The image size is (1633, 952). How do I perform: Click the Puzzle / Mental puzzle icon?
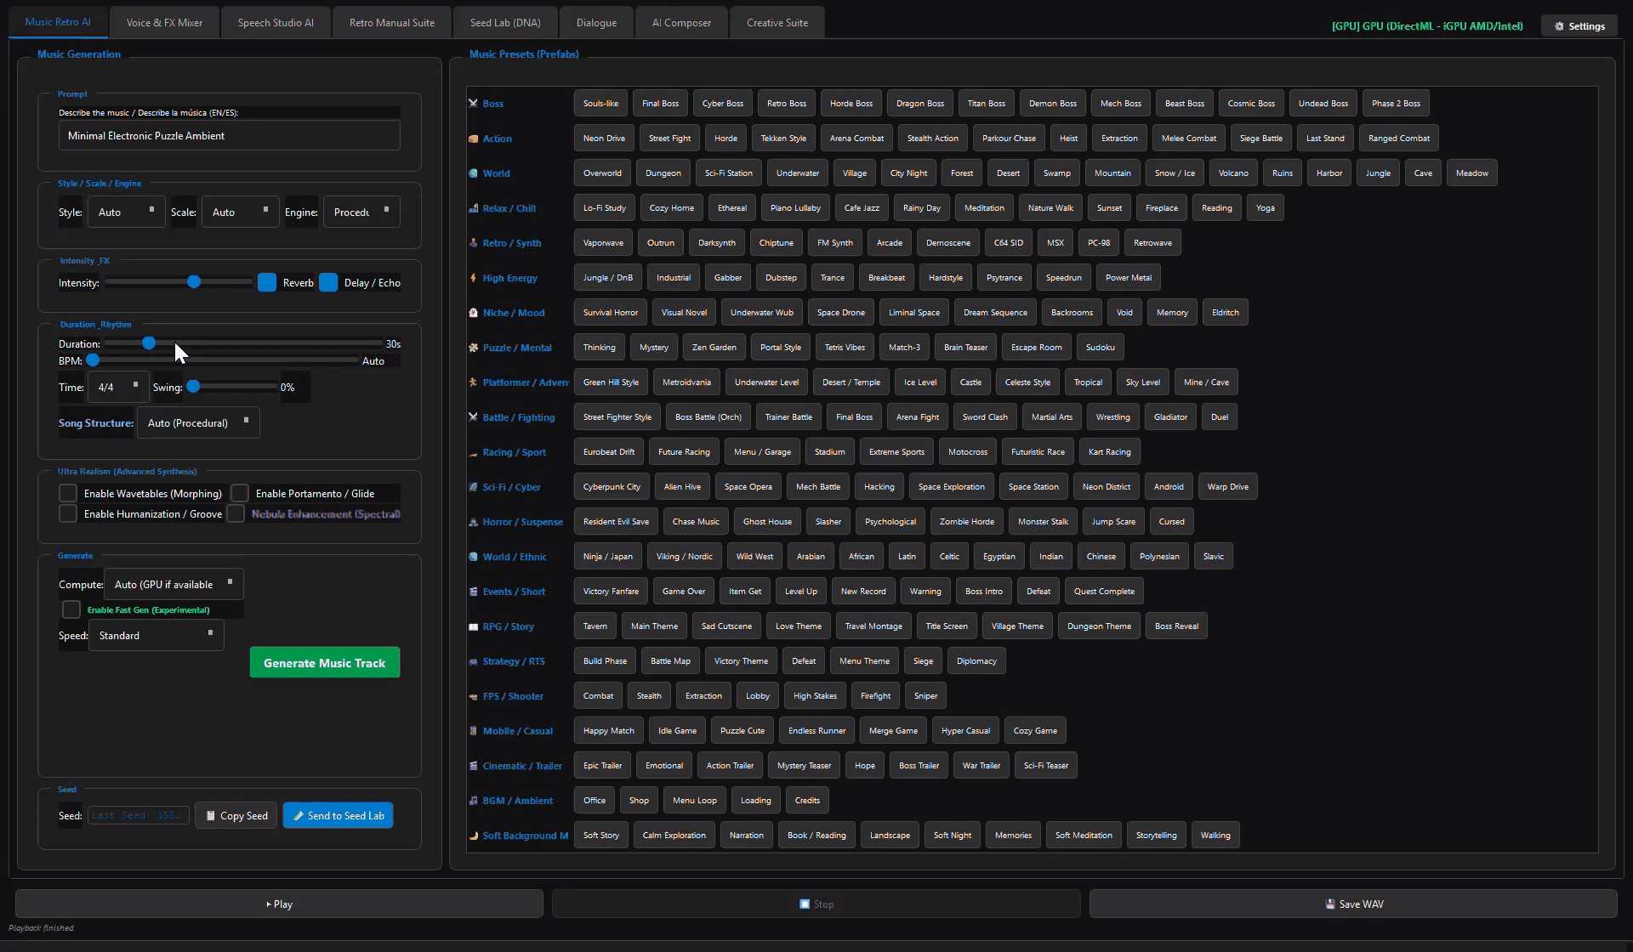pos(473,348)
